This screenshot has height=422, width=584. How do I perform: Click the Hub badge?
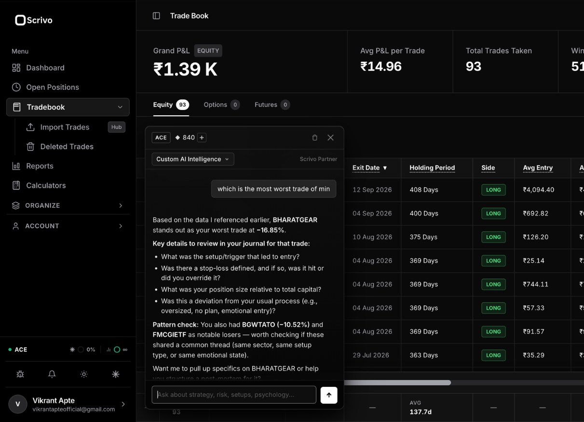pyautogui.click(x=116, y=127)
